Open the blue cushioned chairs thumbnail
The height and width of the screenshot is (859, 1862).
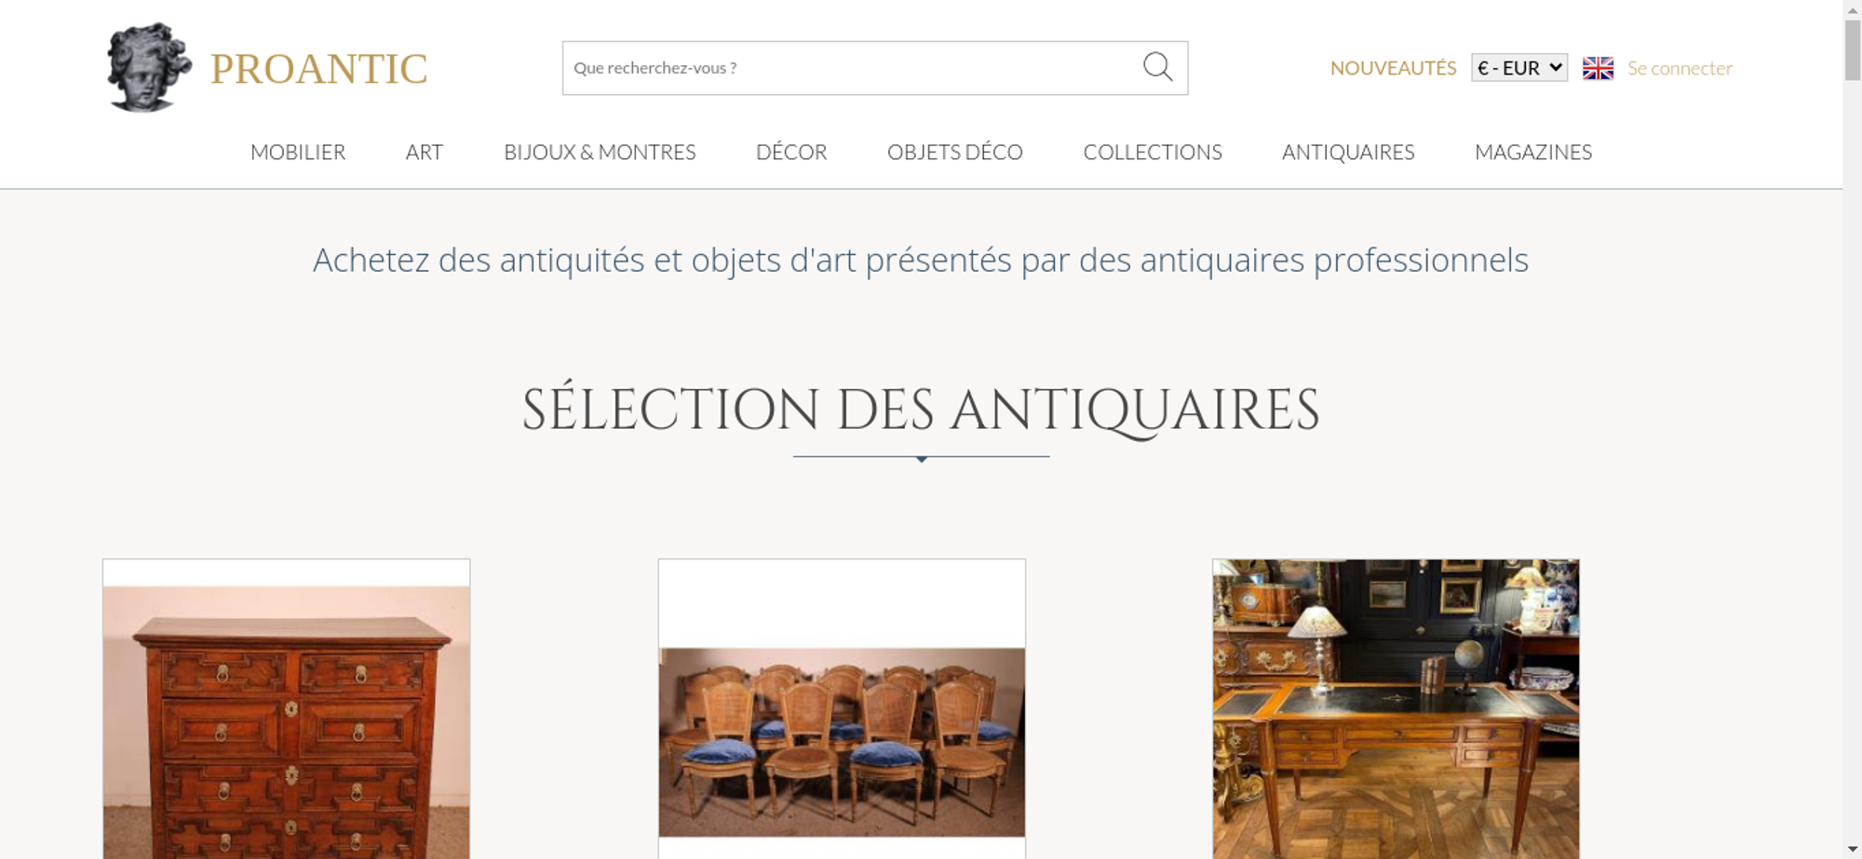(842, 709)
